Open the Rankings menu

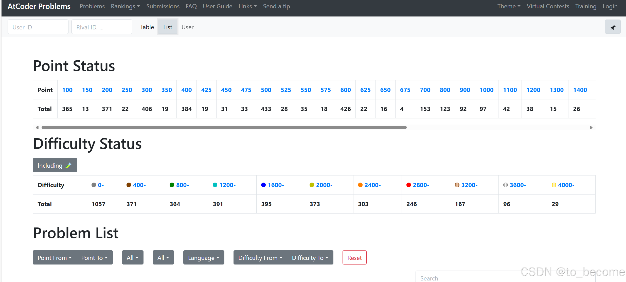pos(125,6)
